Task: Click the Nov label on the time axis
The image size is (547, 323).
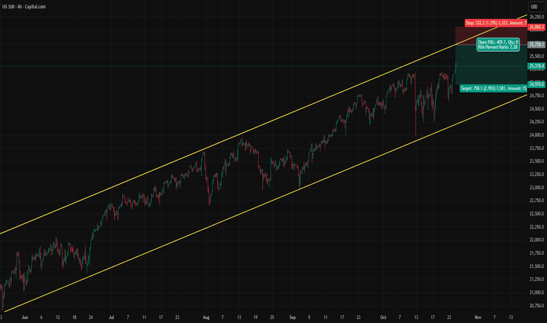Action: 478,317
